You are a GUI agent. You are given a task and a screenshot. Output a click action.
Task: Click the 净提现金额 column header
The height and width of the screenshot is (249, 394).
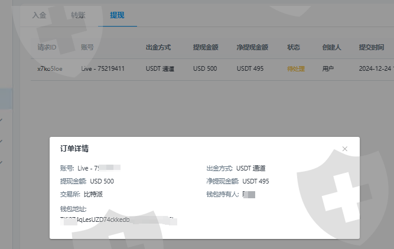[x=252, y=47]
